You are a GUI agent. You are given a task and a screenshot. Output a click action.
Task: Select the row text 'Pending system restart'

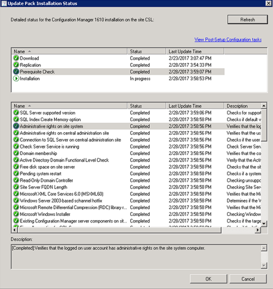(40, 174)
